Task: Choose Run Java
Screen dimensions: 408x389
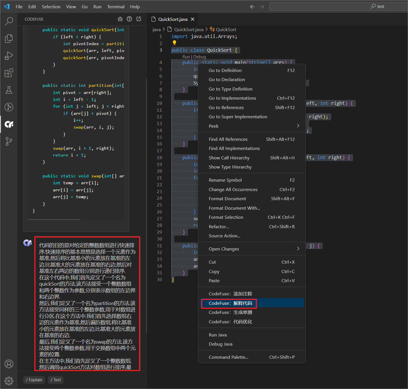Action: tap(252, 335)
